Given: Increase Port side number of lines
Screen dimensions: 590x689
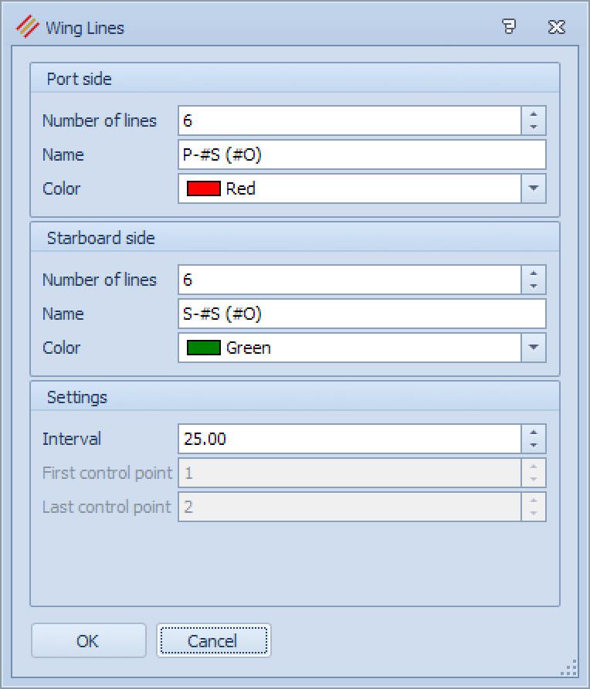Looking at the screenshot, I should pos(534,114).
